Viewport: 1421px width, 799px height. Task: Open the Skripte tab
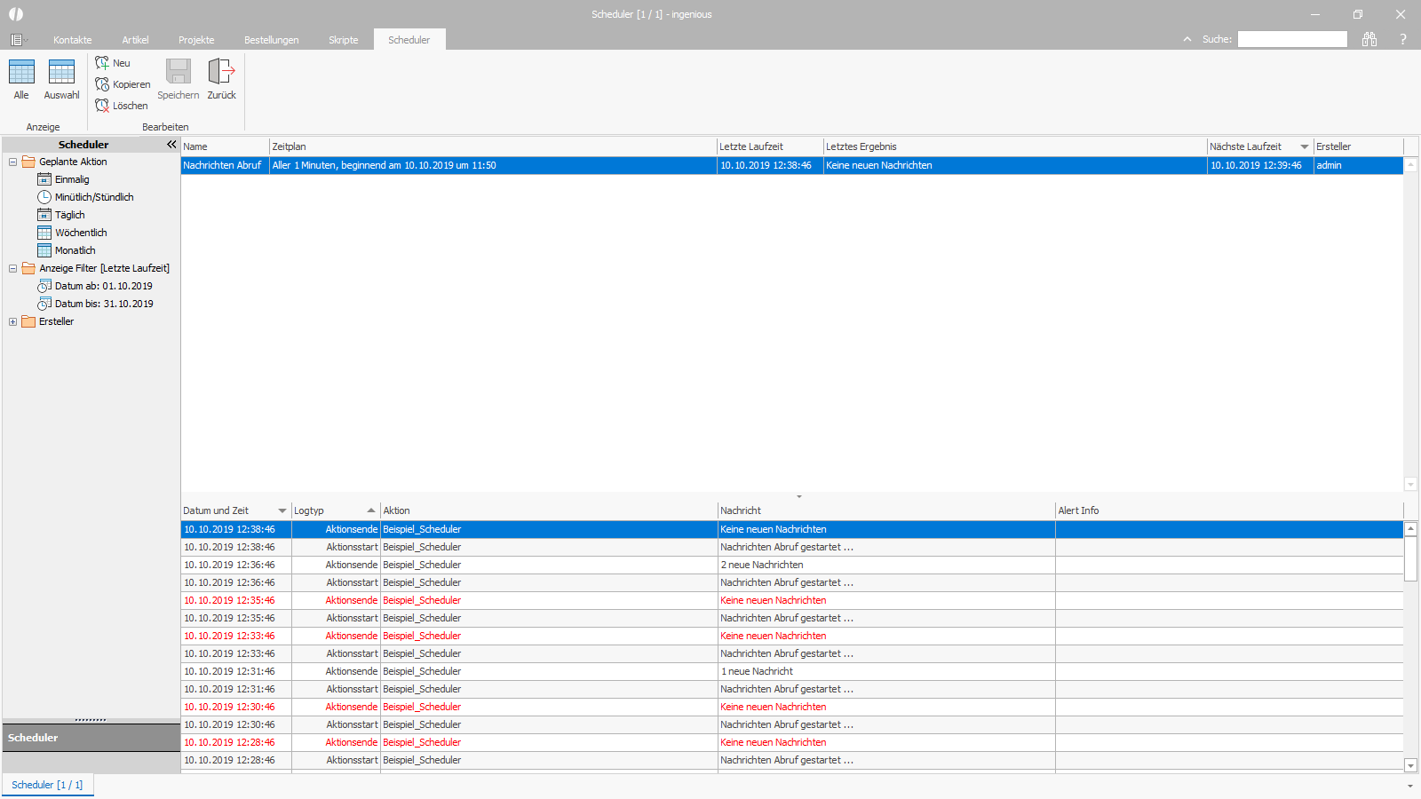pyautogui.click(x=344, y=40)
